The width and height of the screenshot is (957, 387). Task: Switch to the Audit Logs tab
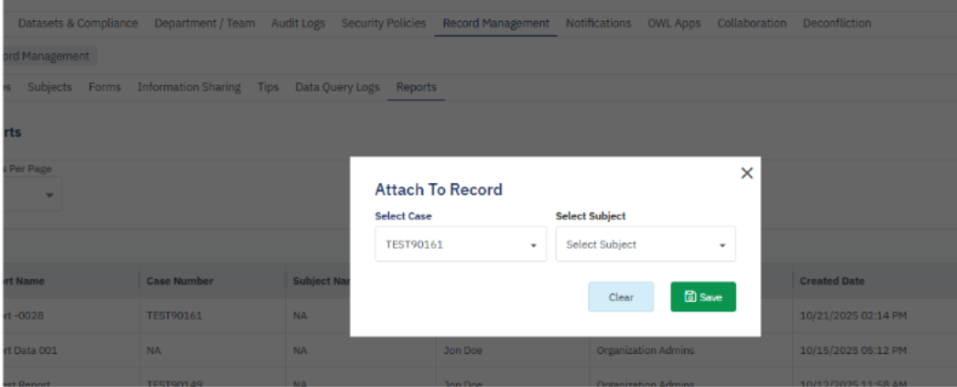[298, 23]
